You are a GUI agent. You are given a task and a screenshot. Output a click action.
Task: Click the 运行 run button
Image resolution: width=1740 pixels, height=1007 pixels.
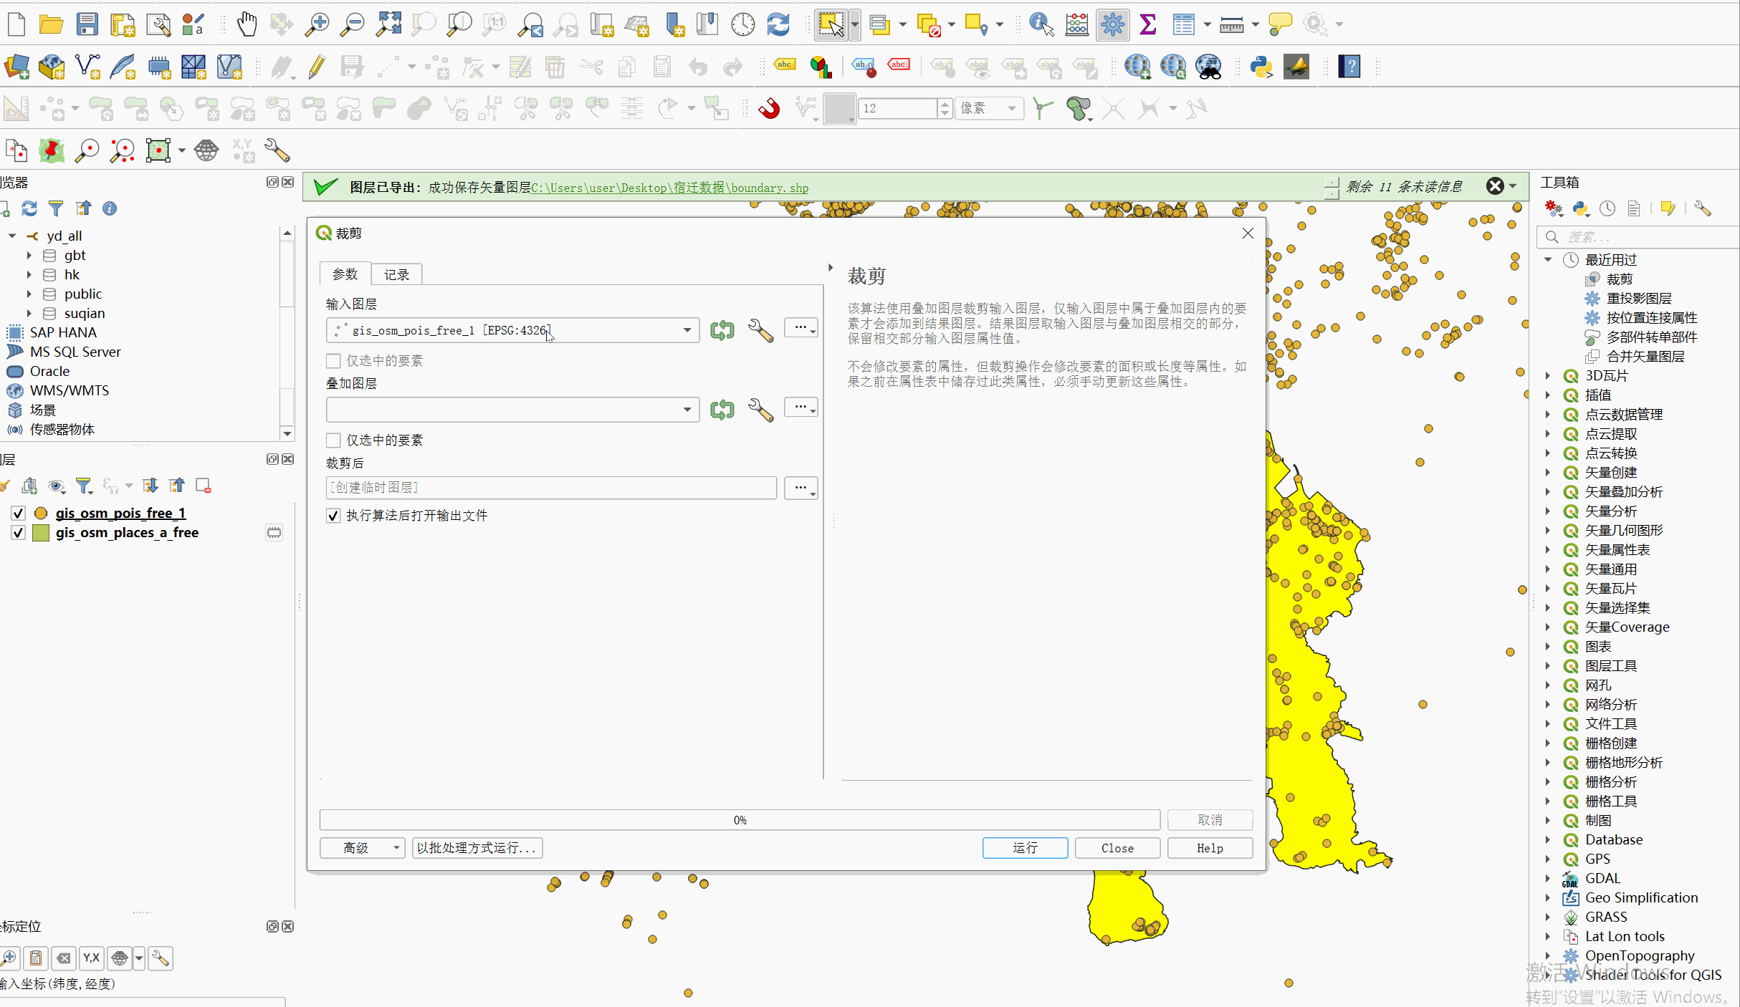point(1024,848)
